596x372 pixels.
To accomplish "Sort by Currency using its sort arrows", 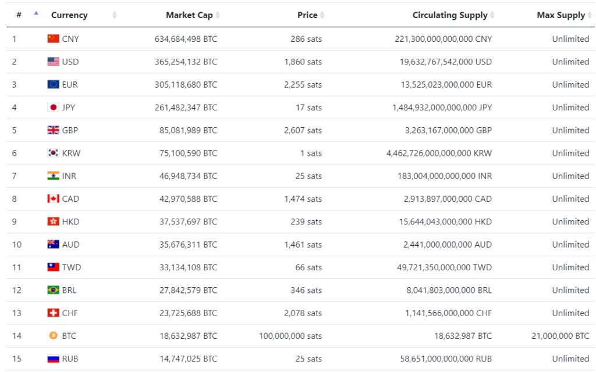I will (x=114, y=15).
